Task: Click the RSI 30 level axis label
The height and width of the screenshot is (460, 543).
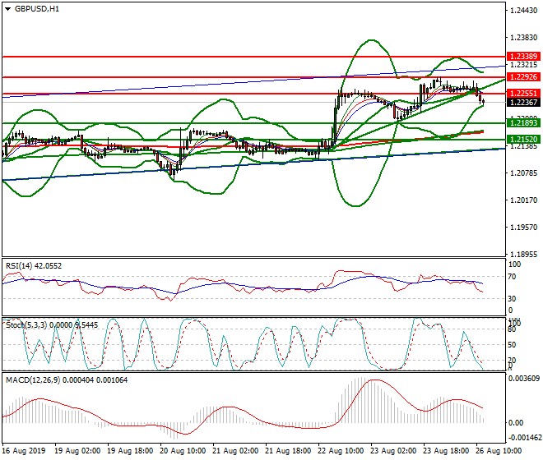Action: [513, 298]
